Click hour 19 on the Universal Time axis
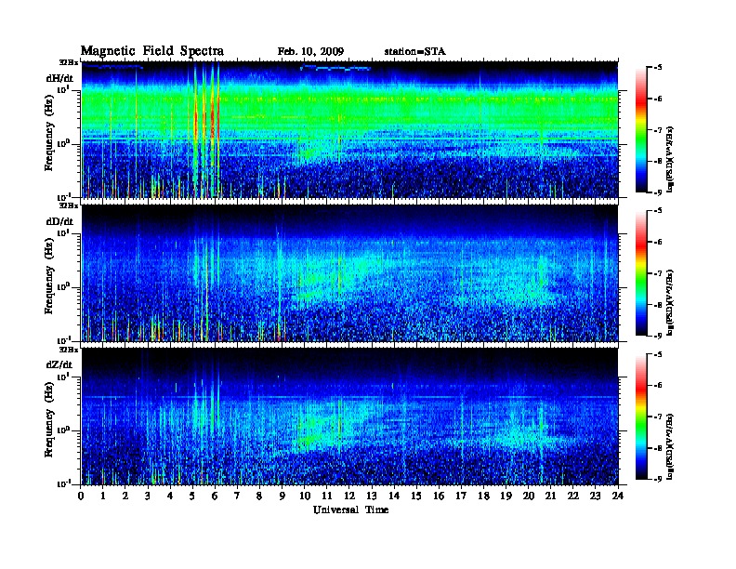736x569 pixels. point(506,496)
